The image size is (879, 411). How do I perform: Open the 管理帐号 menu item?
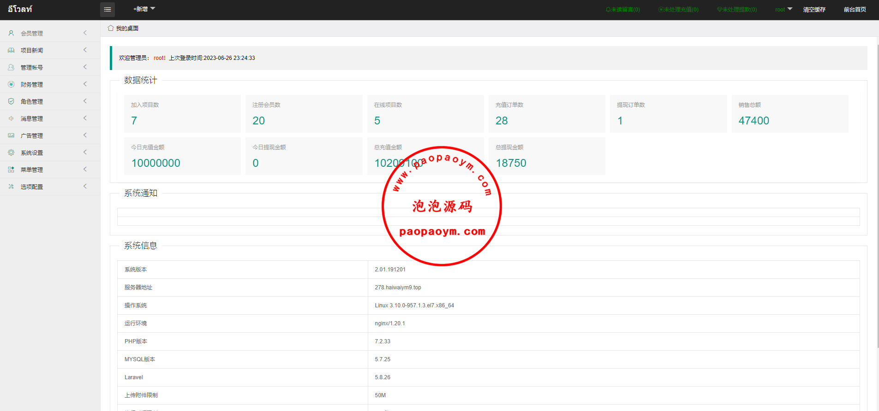point(32,68)
